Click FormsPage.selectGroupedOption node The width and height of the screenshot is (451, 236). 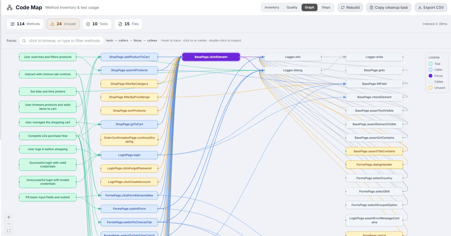click(374, 205)
